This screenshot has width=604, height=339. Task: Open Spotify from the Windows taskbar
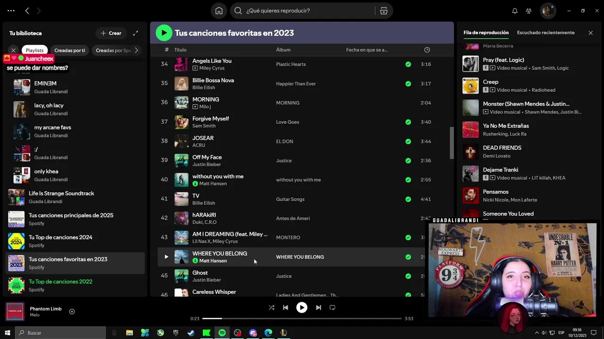point(222,333)
